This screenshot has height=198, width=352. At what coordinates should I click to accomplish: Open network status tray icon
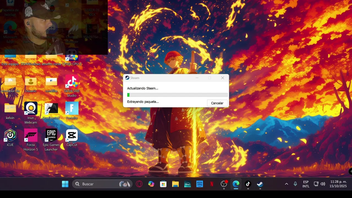click(x=316, y=184)
